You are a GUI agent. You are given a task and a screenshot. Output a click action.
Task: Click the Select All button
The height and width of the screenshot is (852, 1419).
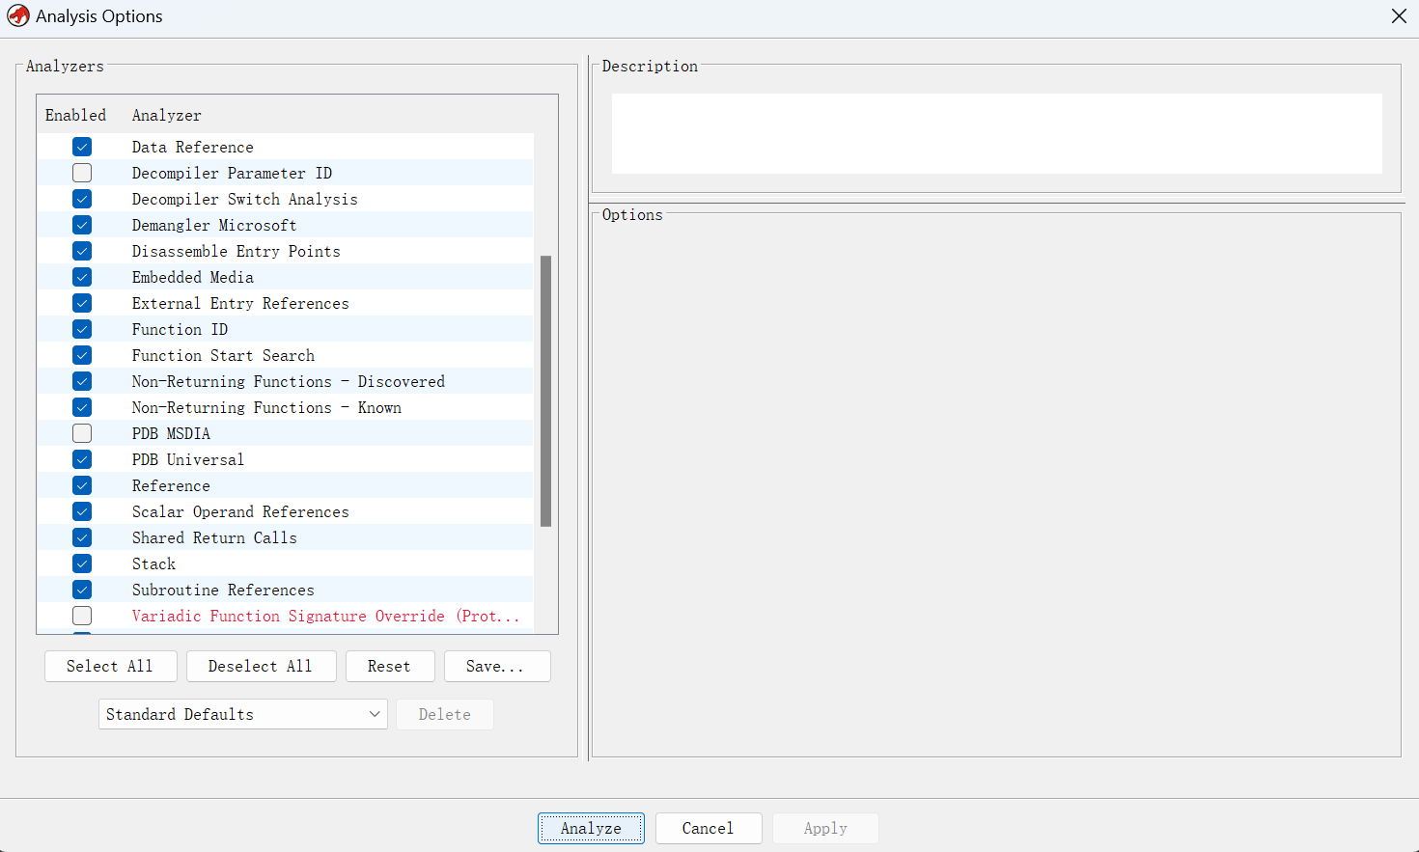[x=110, y=666]
